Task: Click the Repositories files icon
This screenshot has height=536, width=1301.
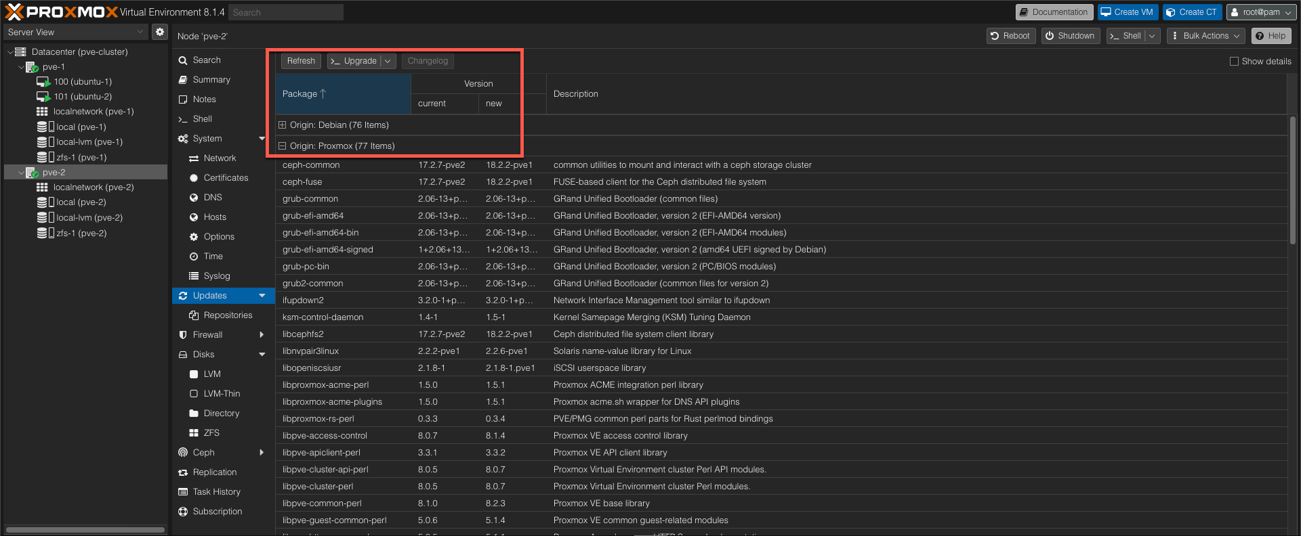Action: click(x=194, y=315)
